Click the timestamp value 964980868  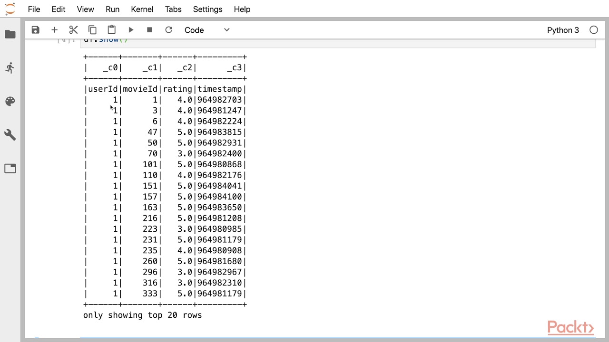(x=220, y=164)
